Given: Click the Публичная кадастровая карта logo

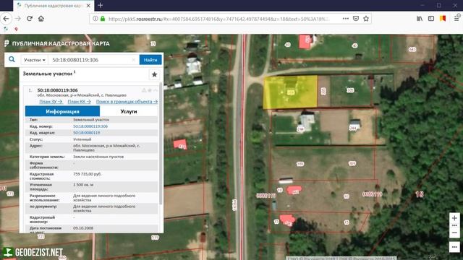Looking at the screenshot, I should pyautogui.click(x=57, y=43).
